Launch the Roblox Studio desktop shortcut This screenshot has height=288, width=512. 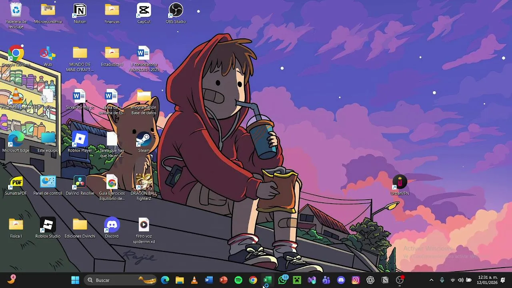48,227
